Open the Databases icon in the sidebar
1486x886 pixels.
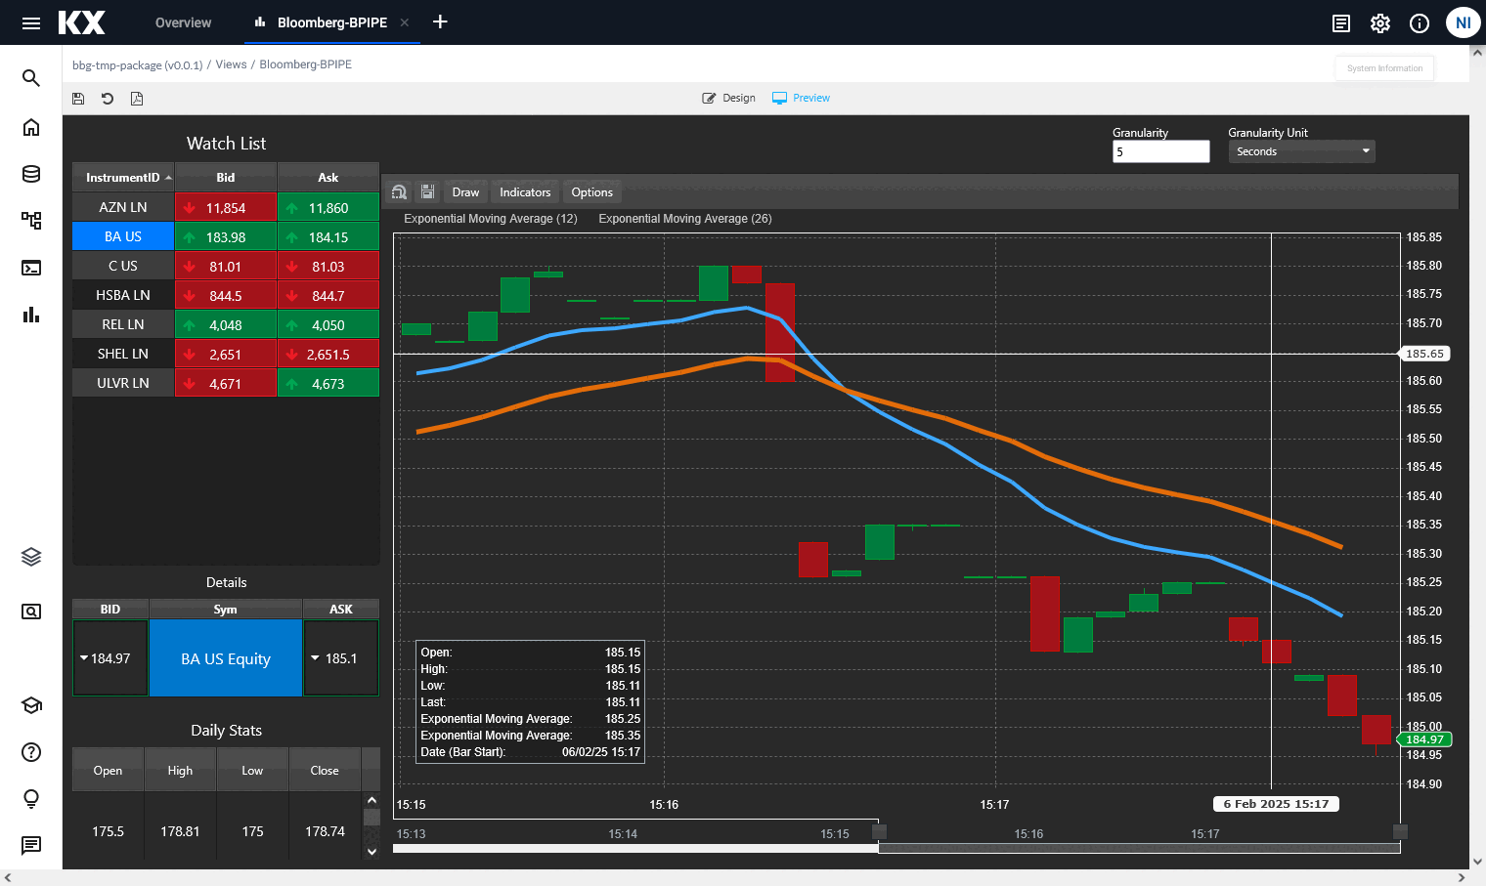(30, 174)
